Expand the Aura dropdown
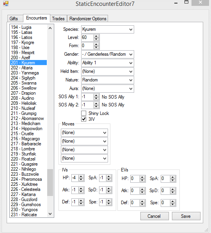The height and width of the screenshot is (233, 211). 108,89
